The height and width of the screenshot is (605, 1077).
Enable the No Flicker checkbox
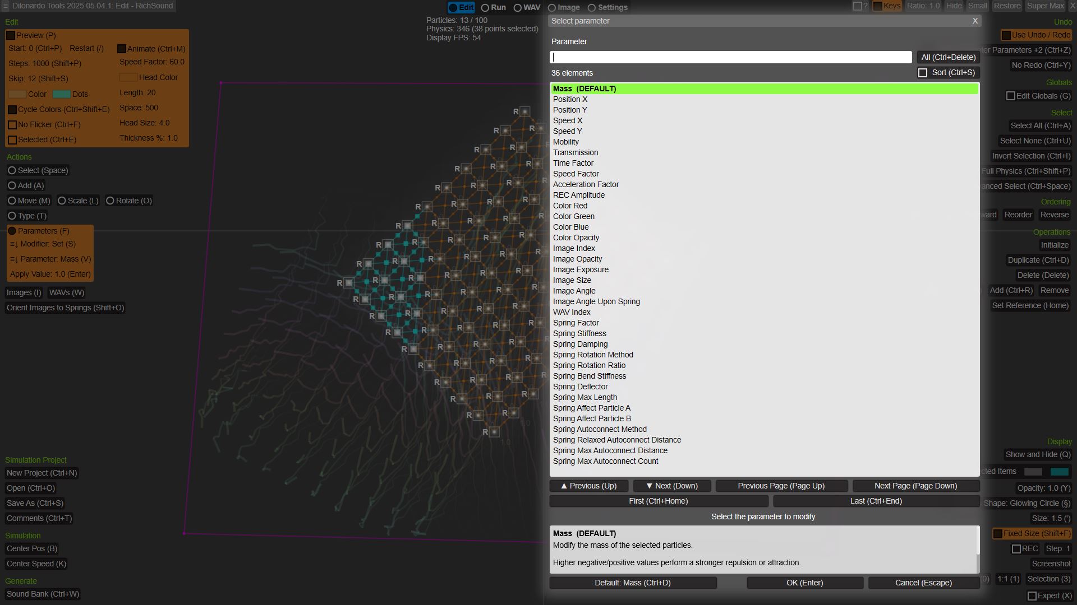pos(12,124)
